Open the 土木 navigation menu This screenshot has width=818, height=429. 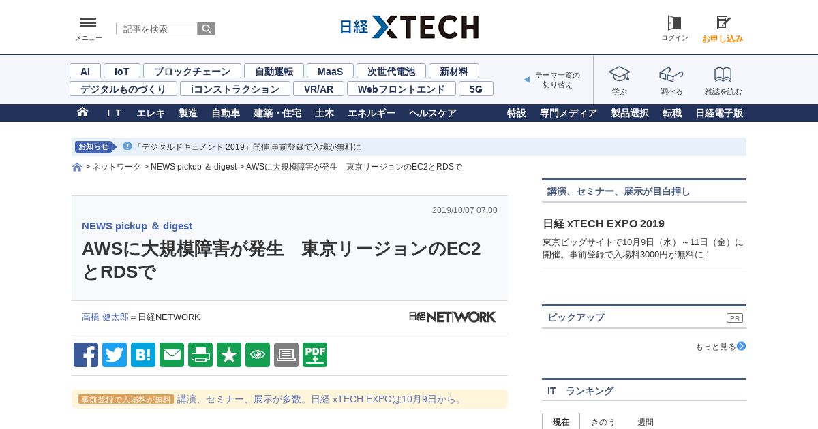324,113
